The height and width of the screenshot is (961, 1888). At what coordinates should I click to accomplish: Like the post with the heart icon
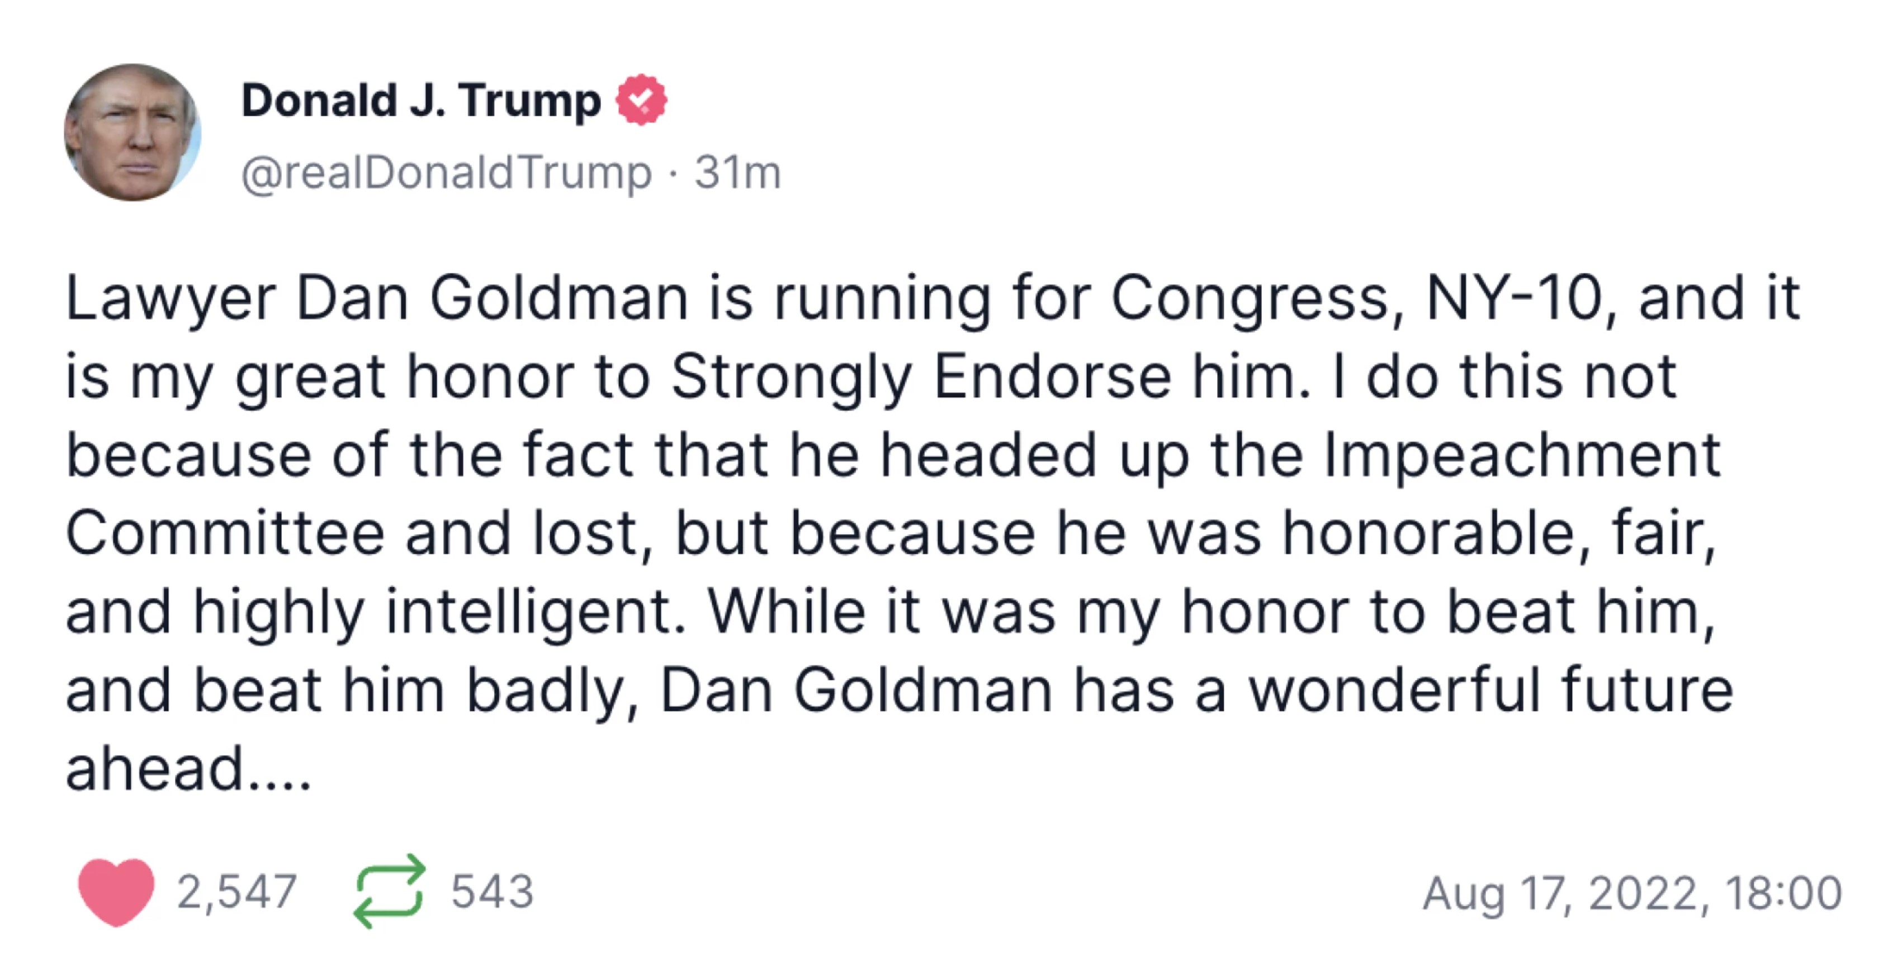(116, 891)
